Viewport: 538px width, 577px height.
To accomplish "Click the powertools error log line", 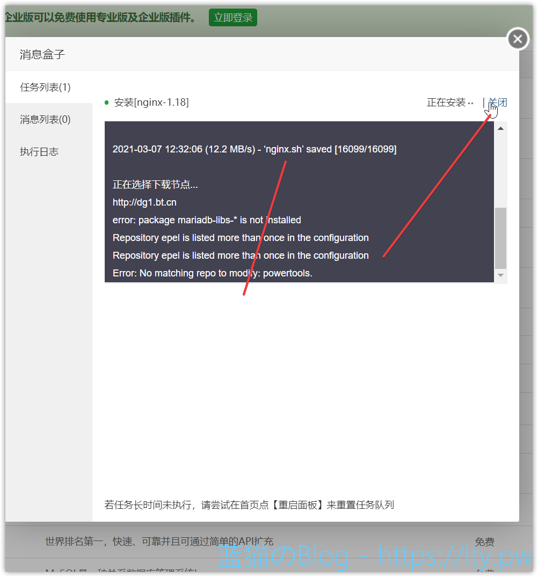I will 212,273.
